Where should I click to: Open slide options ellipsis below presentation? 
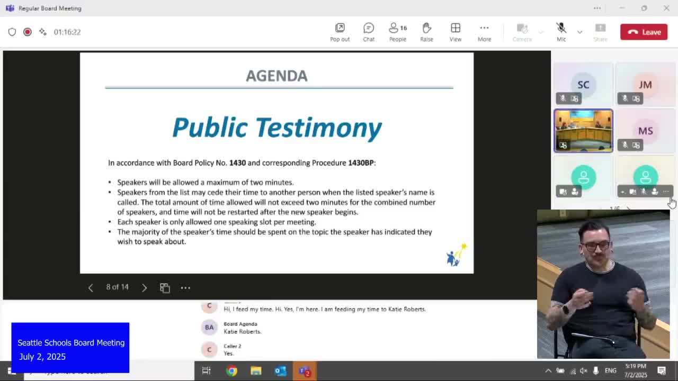185,287
